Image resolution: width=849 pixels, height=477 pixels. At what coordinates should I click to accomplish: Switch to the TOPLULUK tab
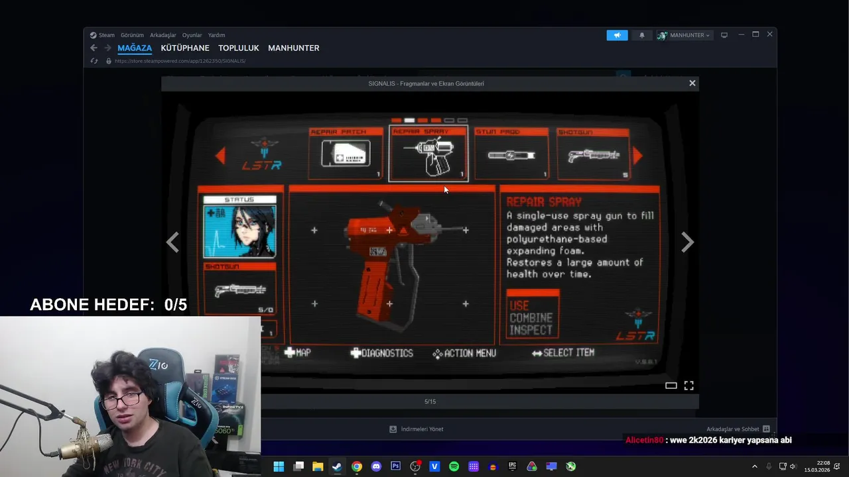[x=239, y=48]
